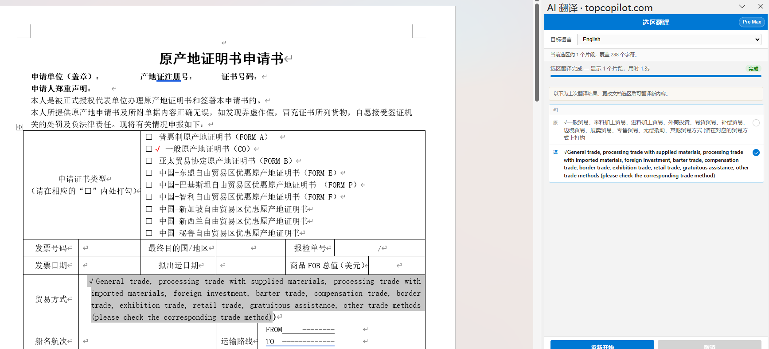Click the 申请单位（盖章） label
Viewport: 769px width, 349px height.
click(65, 77)
